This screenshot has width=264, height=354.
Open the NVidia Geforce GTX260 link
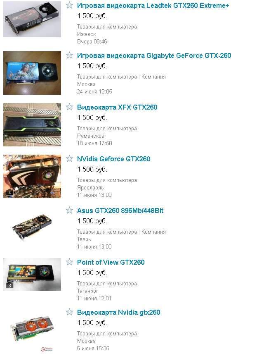(113, 159)
